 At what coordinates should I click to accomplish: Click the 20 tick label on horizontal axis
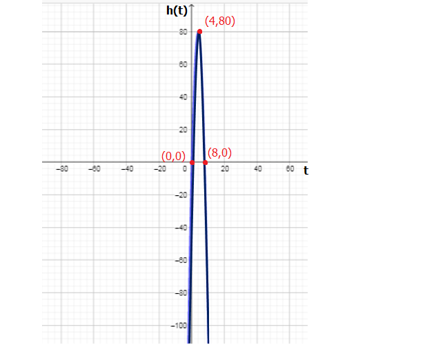(225, 169)
